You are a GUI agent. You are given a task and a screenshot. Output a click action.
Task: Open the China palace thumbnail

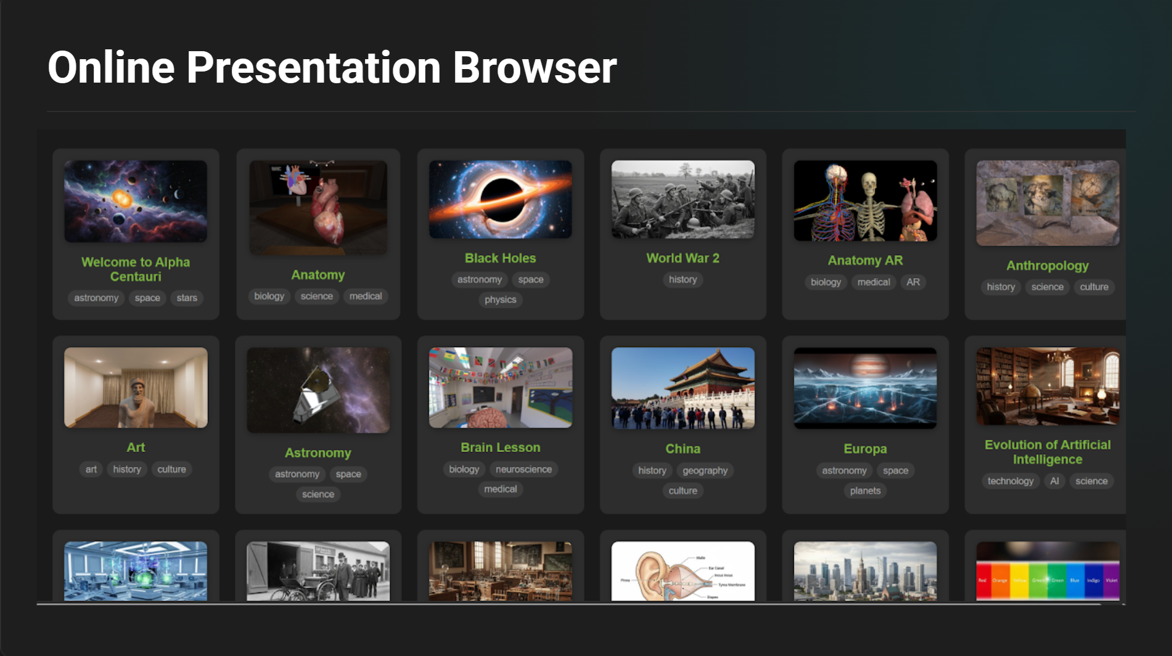click(x=683, y=388)
